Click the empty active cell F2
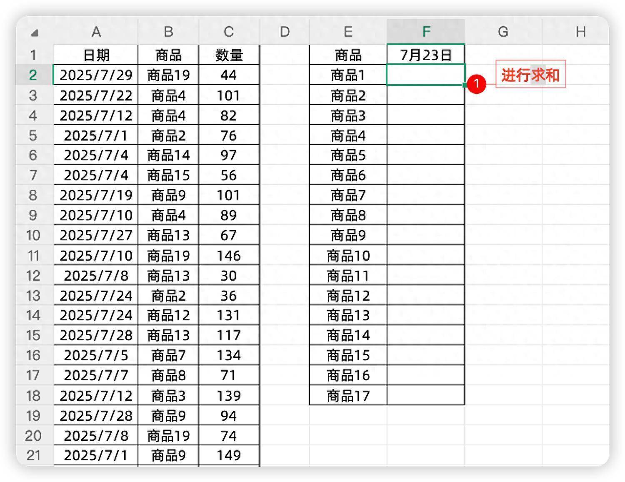The width and height of the screenshot is (625, 482). point(425,75)
